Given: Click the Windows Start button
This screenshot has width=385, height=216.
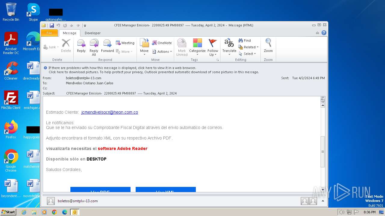Looking at the screenshot, I should [8, 212].
